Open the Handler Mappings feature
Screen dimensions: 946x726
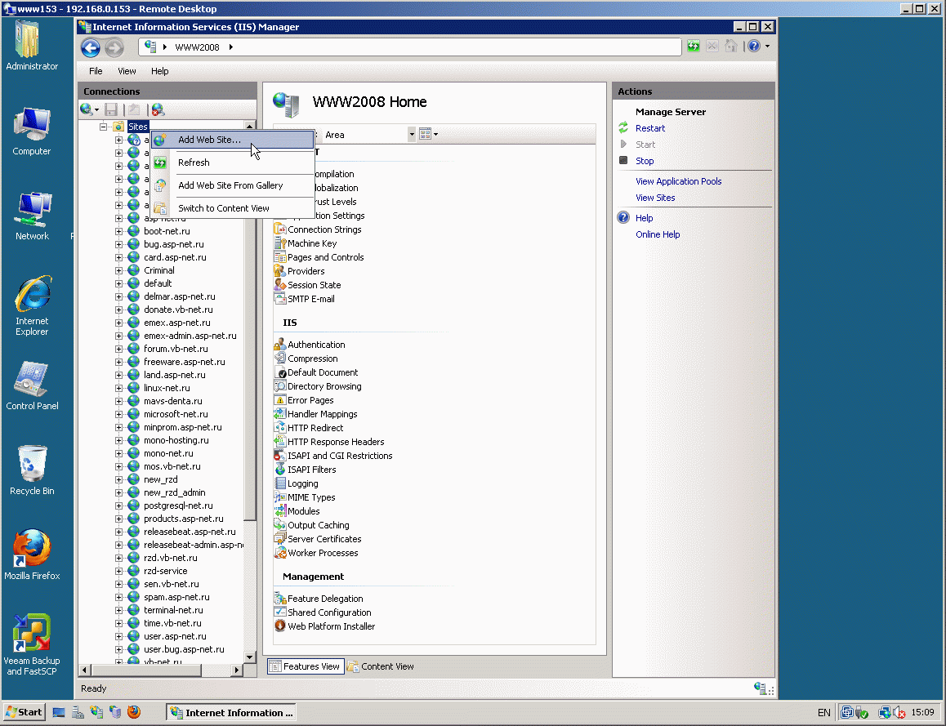point(315,414)
